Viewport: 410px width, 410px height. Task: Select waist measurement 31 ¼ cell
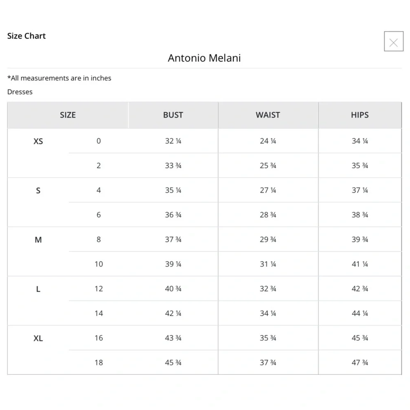268,264
